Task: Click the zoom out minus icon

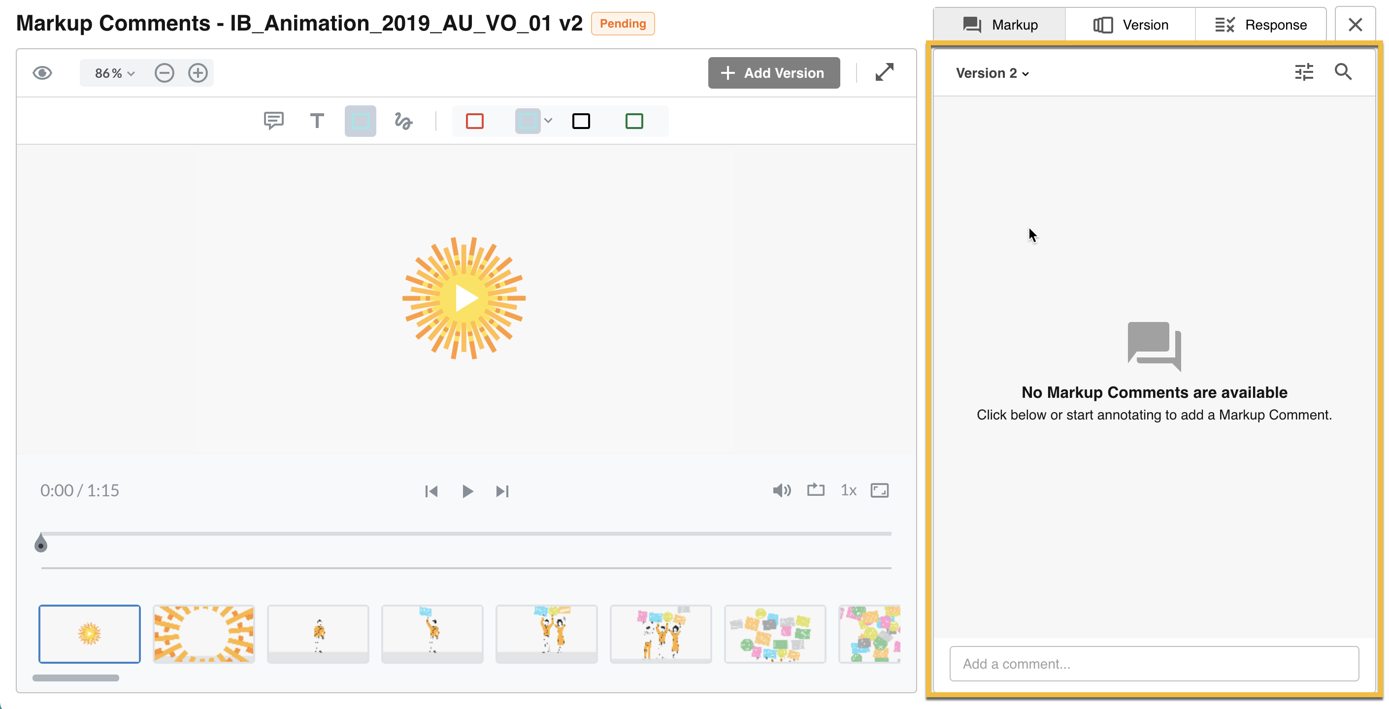Action: (x=165, y=73)
